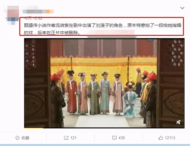Screen dimensions: 190x146
Task: Click the orange membership badge beside username
Action: click(x=48, y=12)
